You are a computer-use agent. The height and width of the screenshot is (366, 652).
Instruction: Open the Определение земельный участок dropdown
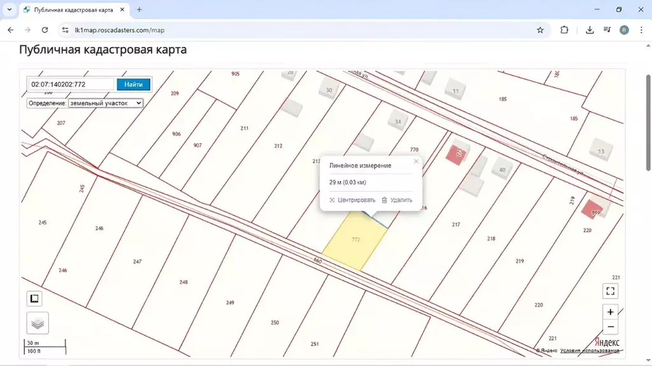tap(106, 102)
